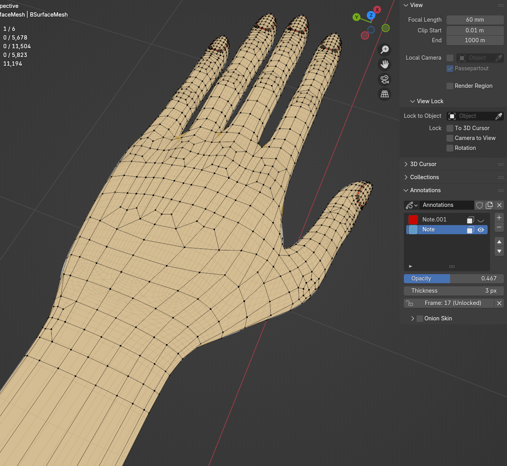Click the Opacity slider
This screenshot has width=507, height=466.
453,278
